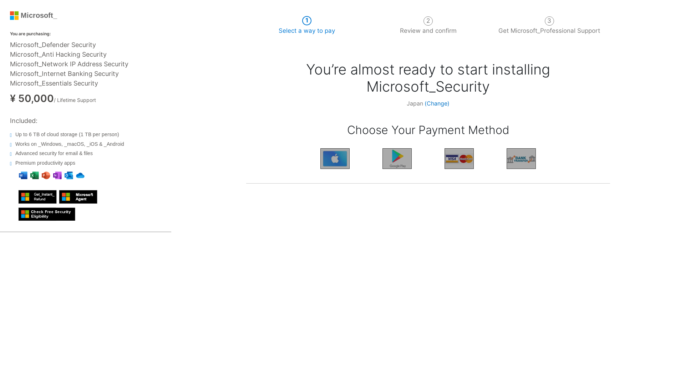Screen dimensions: 685x385
Task: Click the OneNote app icon
Action: (57, 175)
